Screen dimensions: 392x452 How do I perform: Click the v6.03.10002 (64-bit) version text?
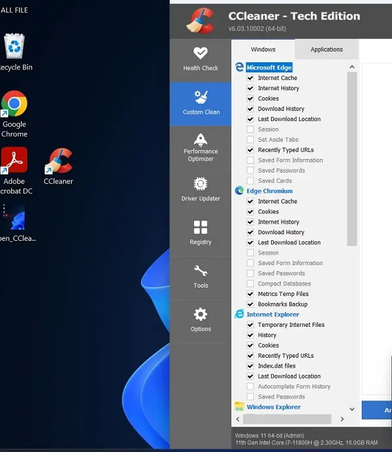257,28
